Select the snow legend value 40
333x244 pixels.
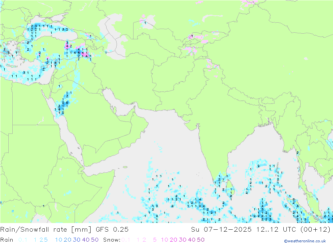point(191,240)
